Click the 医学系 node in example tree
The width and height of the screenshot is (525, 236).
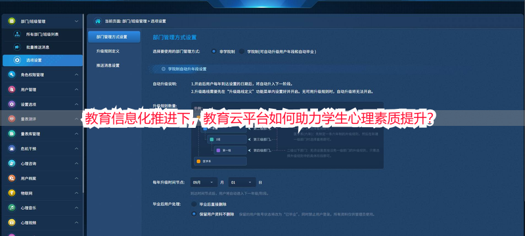coord(220,161)
